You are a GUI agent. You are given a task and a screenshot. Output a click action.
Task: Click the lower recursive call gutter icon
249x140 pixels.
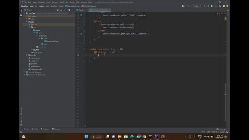81,34
